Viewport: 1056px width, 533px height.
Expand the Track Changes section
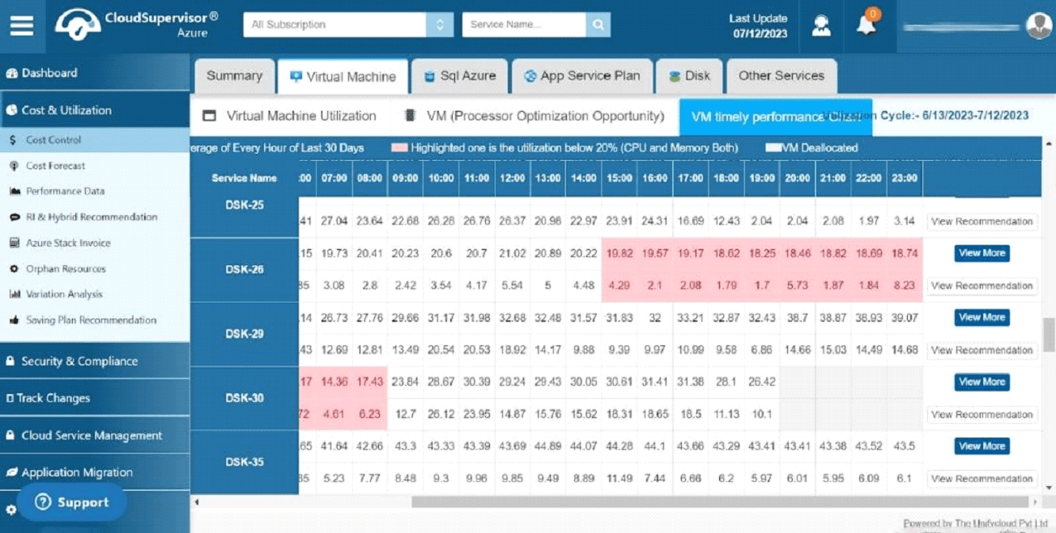(95, 398)
